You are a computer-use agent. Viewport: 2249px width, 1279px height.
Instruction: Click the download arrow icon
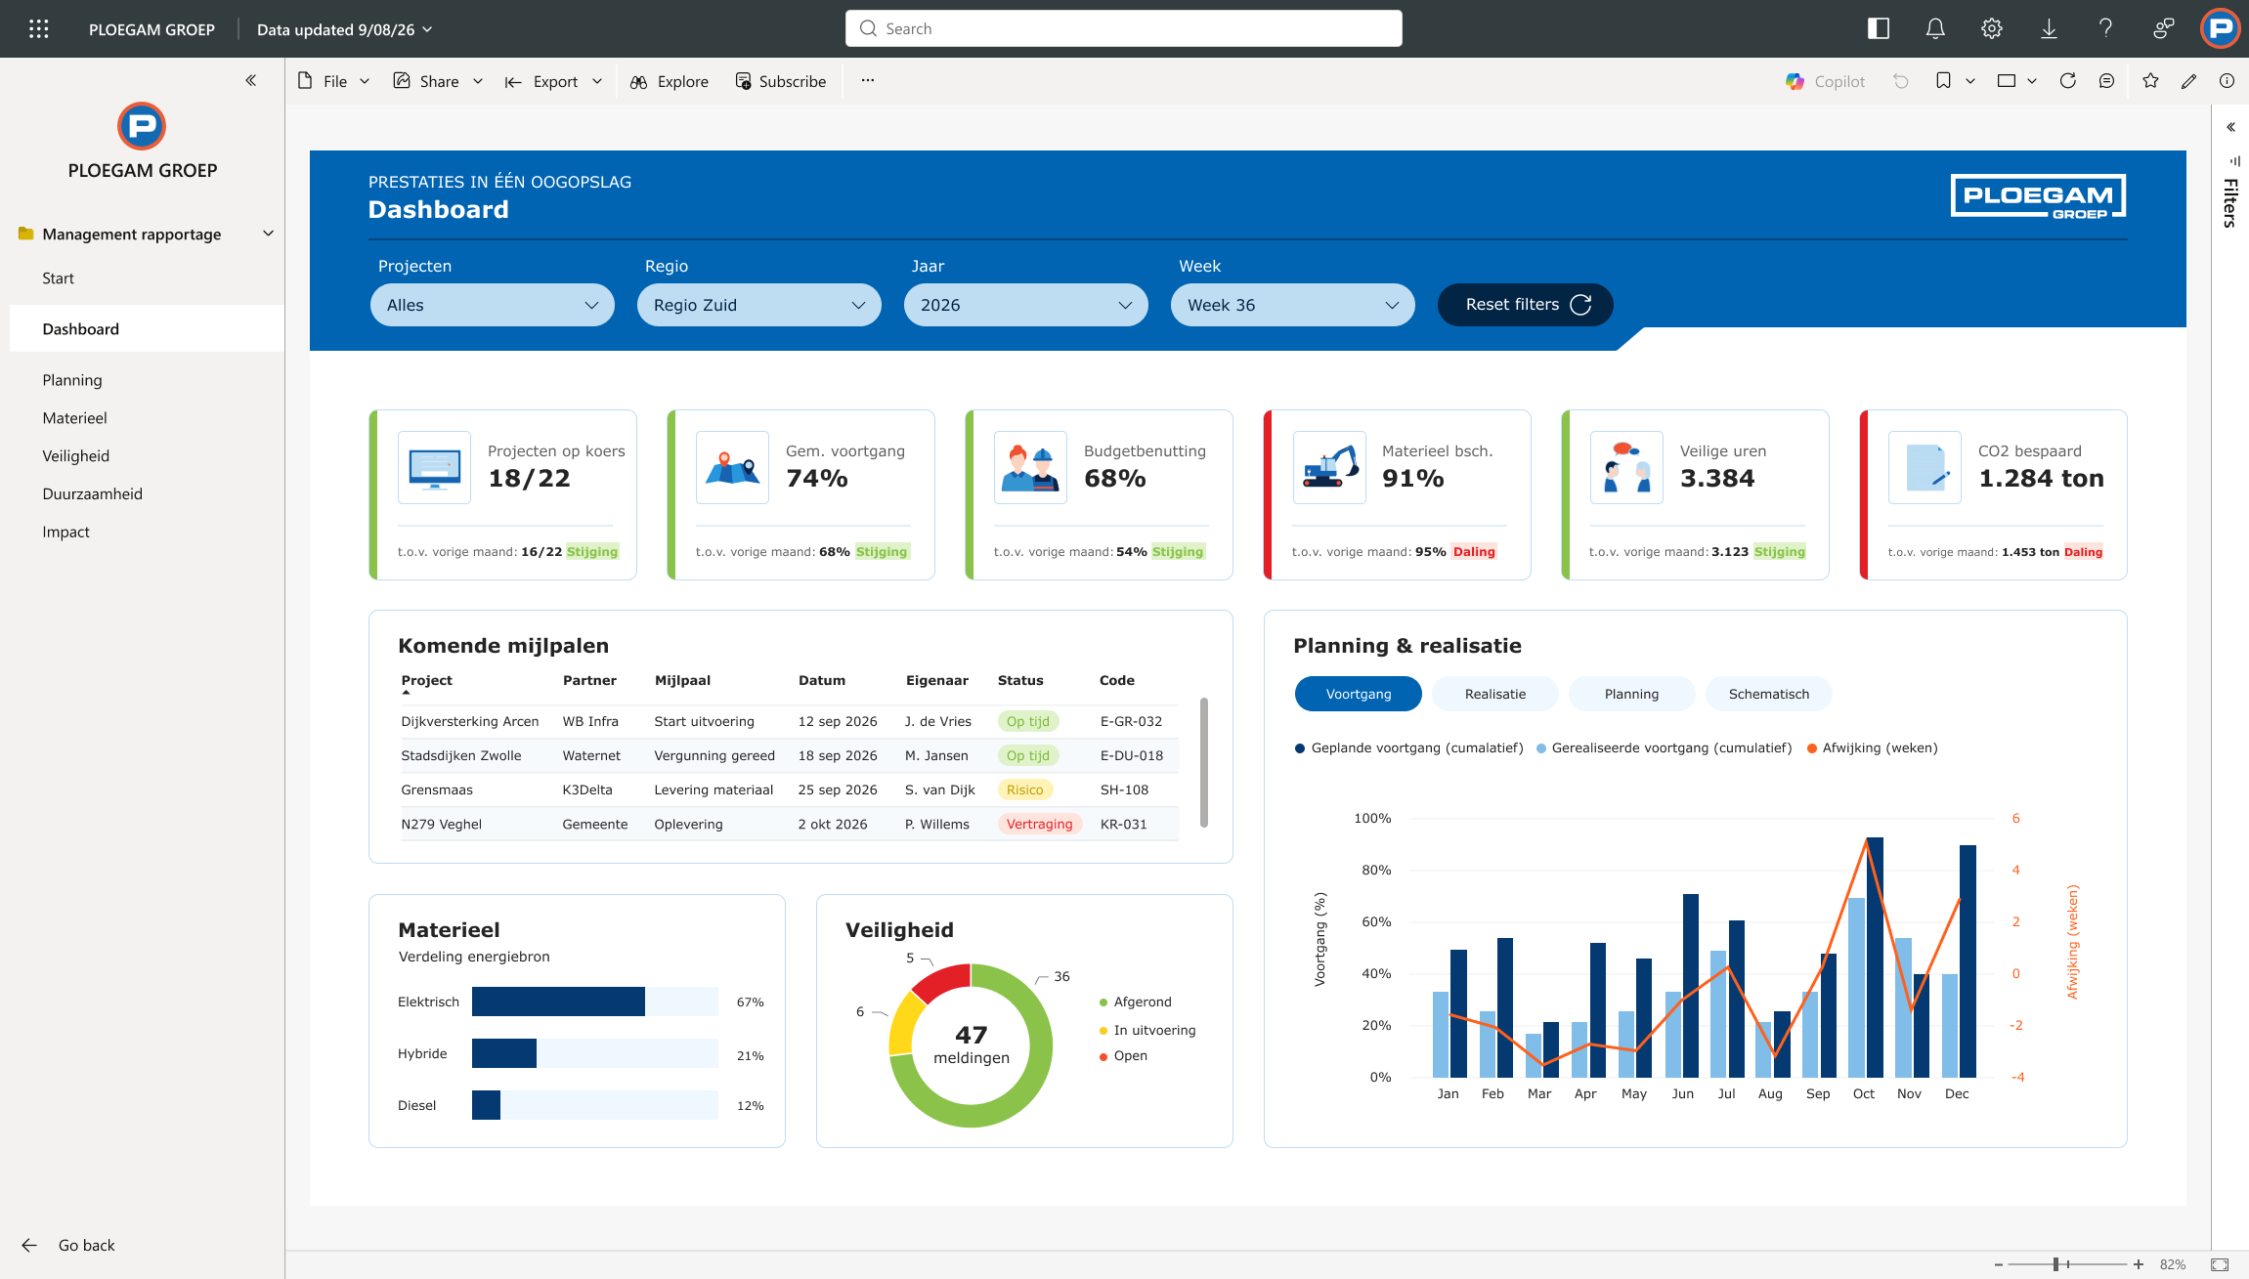pos(2049,29)
